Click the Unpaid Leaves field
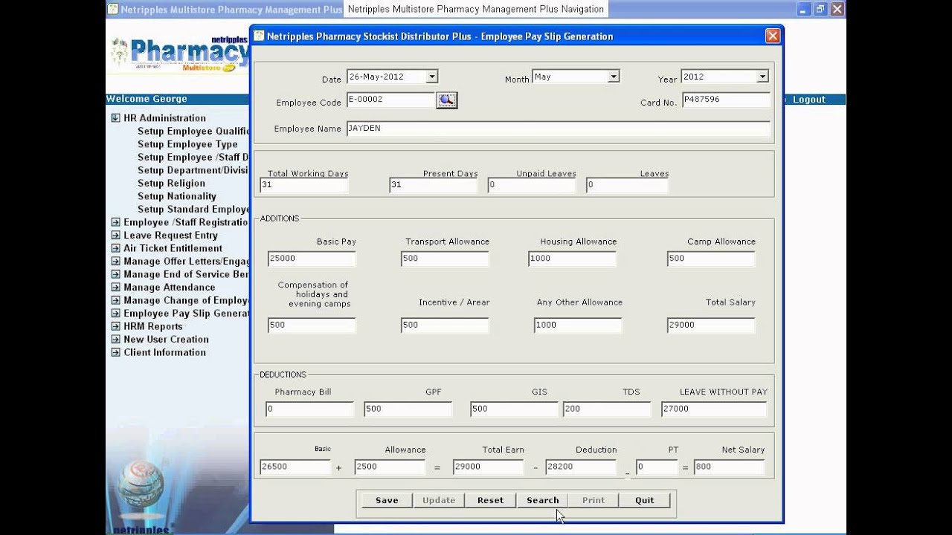 531,186
